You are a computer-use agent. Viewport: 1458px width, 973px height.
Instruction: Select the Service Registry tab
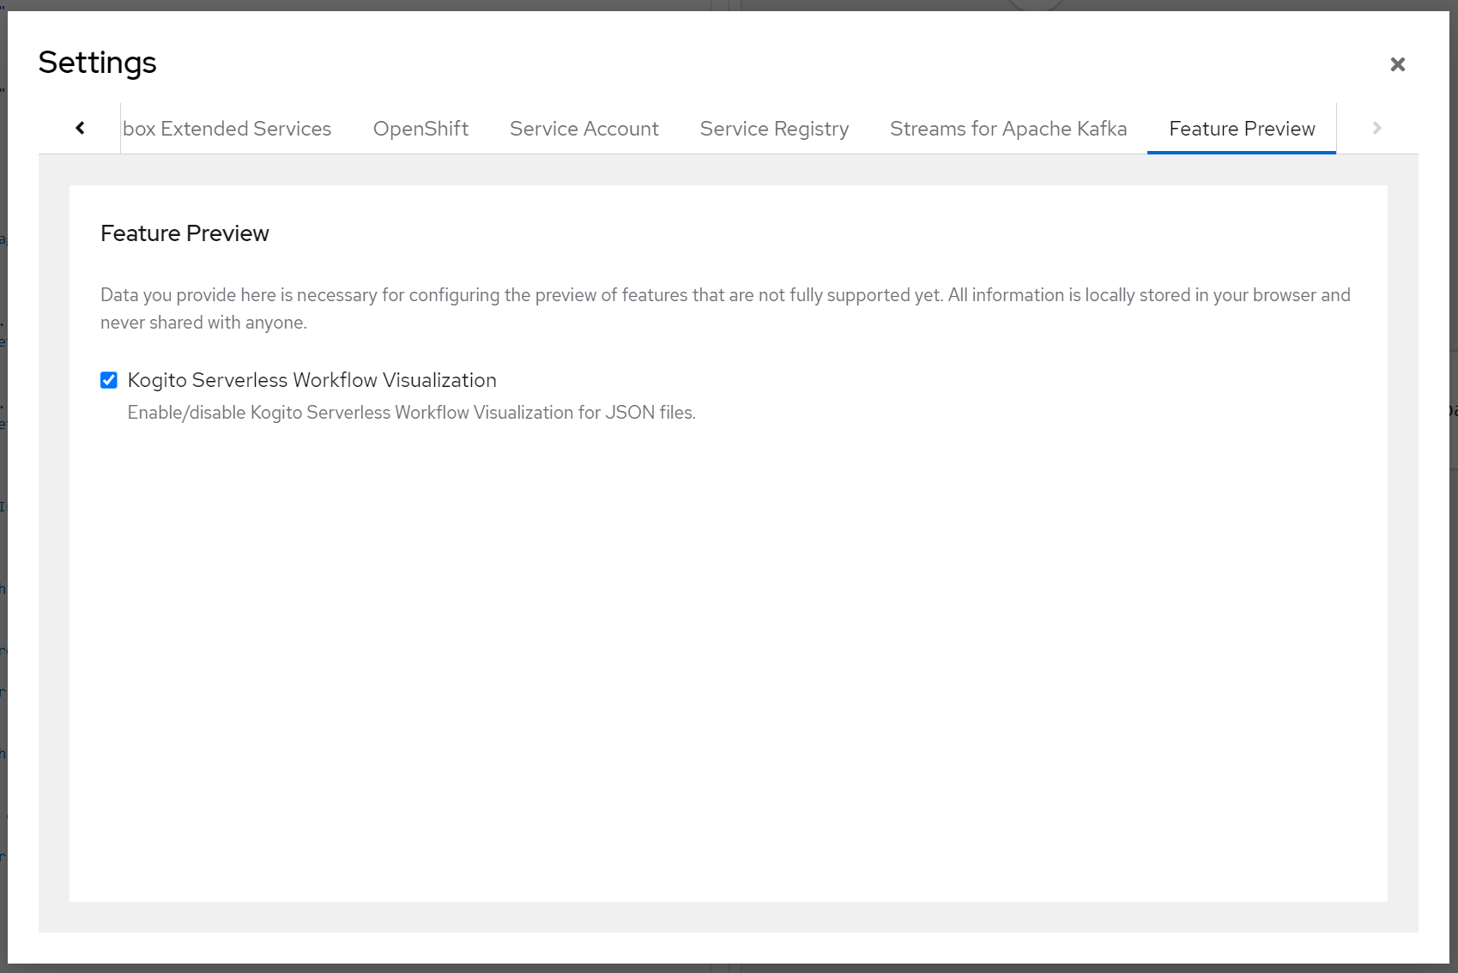(x=773, y=128)
